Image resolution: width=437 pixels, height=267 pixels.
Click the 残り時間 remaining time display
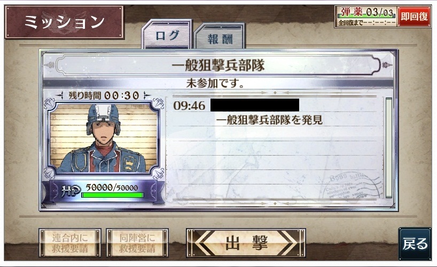[104, 96]
